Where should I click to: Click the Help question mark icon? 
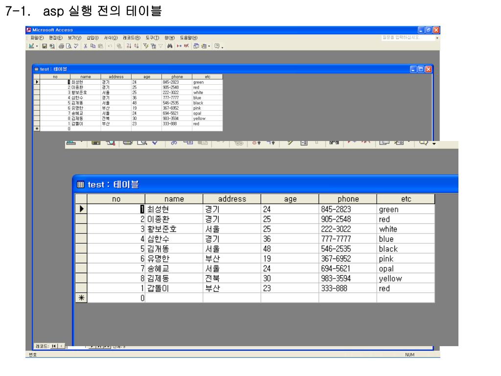click(x=217, y=46)
